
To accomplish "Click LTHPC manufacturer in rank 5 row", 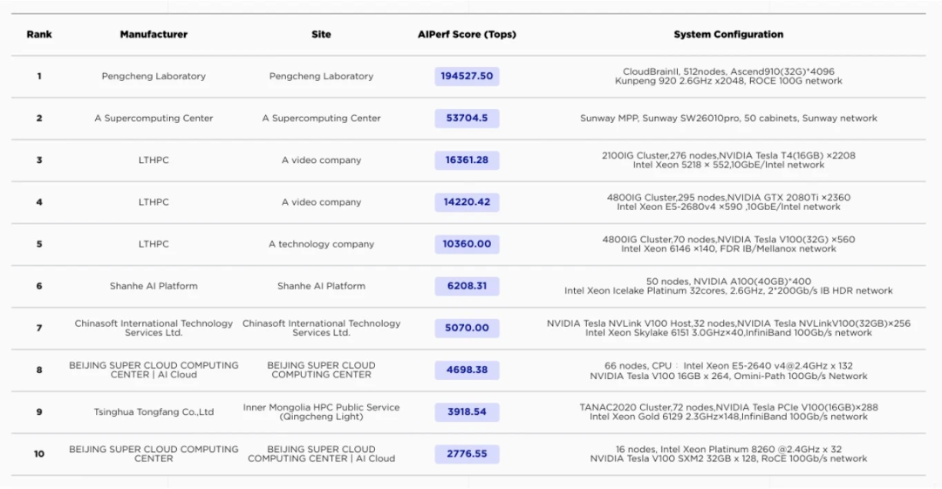I will (x=154, y=244).
